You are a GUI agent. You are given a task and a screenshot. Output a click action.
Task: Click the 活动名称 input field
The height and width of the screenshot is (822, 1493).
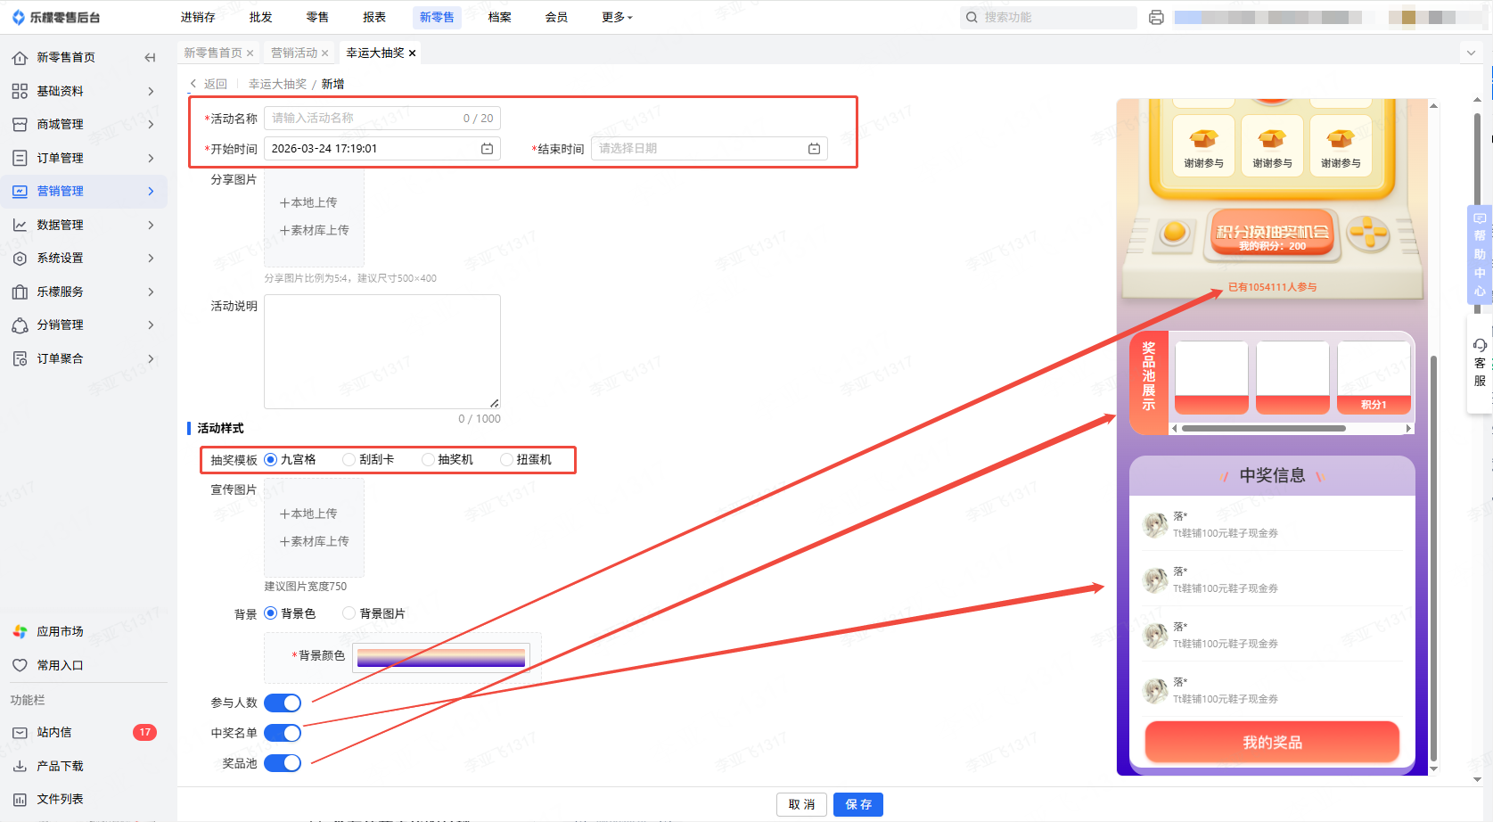[382, 118]
